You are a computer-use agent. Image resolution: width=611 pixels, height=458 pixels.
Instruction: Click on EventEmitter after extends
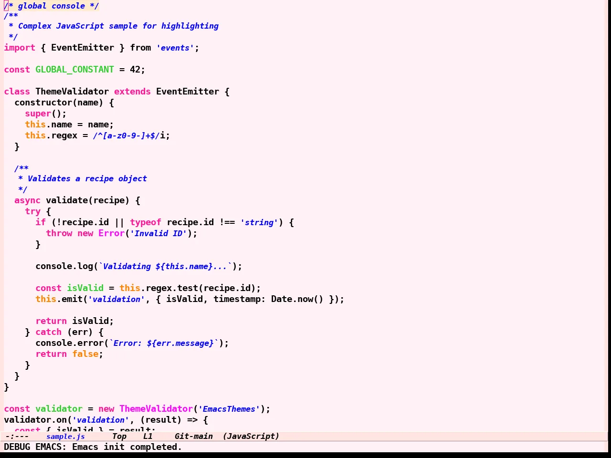(188, 92)
